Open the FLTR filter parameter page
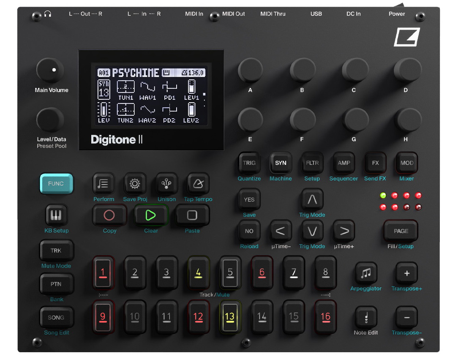458x359 pixels. pos(312,163)
